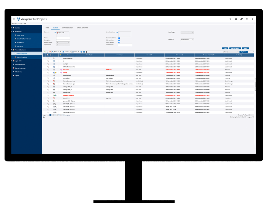
Task: Open the Export As Report tab
Action: (82, 28)
